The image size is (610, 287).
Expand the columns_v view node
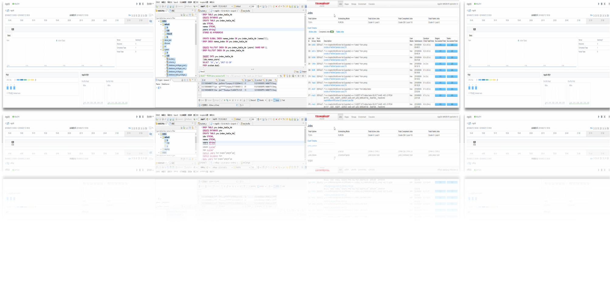click(165, 62)
